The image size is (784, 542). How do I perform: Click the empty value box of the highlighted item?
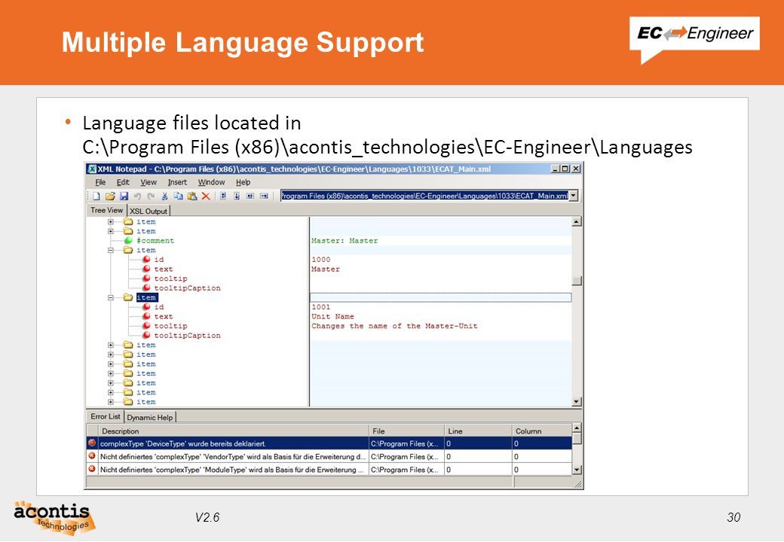(440, 297)
